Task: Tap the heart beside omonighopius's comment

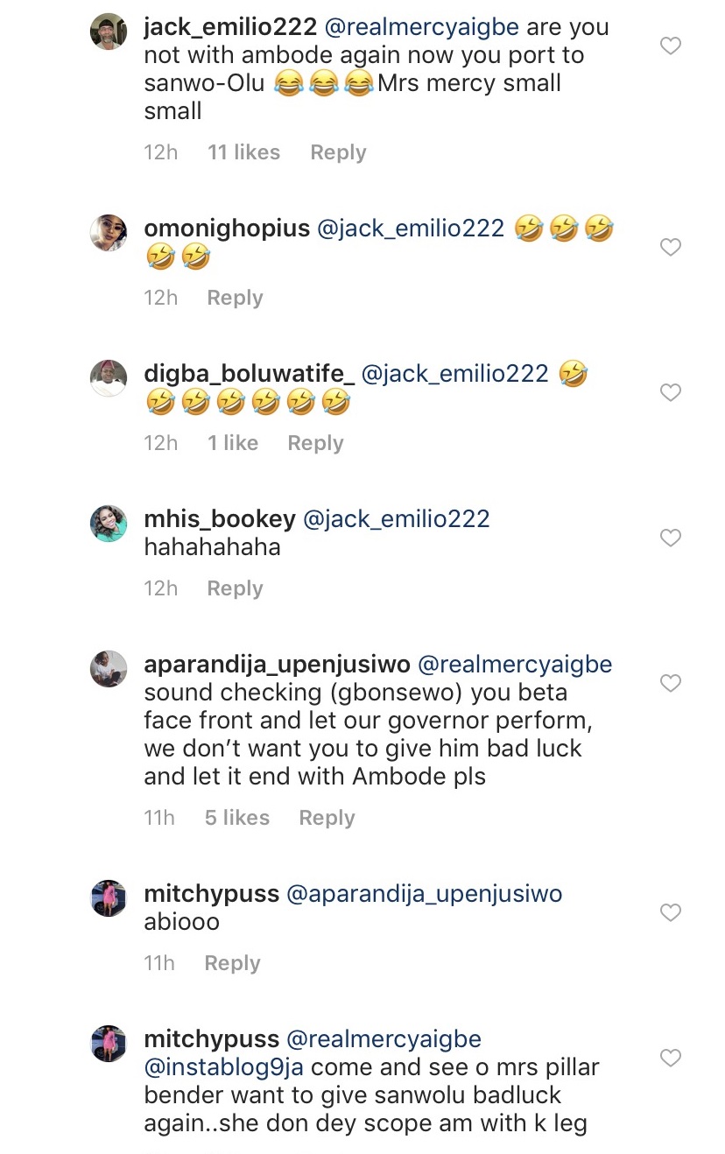Action: [670, 248]
